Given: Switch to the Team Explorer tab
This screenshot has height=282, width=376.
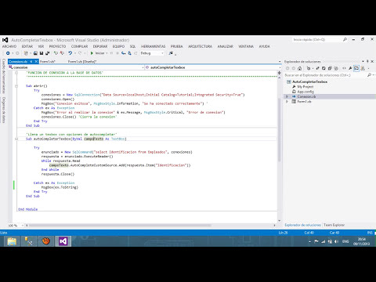Looking at the screenshot, I should pyautogui.click(x=334, y=225).
